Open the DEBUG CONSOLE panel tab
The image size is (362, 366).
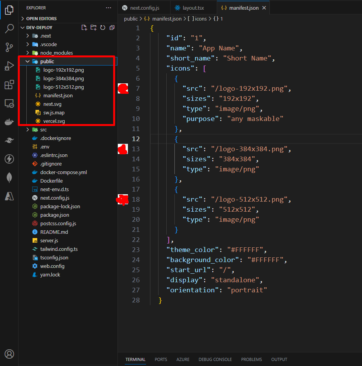point(215,359)
